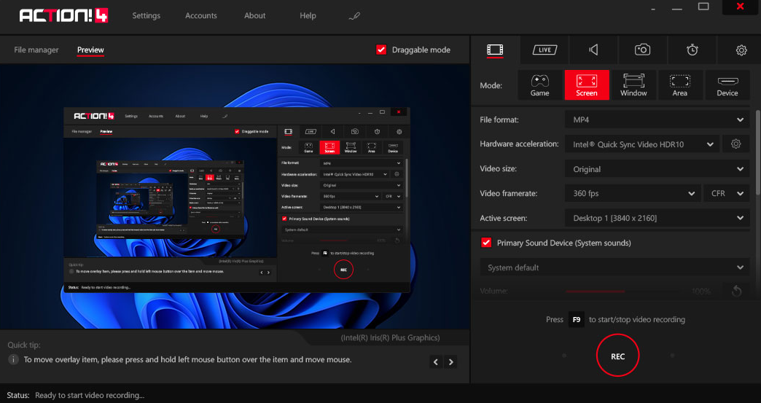Select Window recording mode
This screenshot has width=761, height=403.
(x=633, y=85)
